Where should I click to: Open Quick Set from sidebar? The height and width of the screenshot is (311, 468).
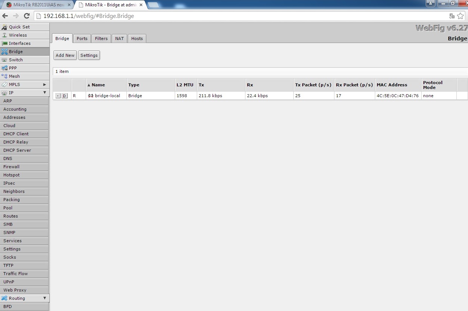point(24,27)
